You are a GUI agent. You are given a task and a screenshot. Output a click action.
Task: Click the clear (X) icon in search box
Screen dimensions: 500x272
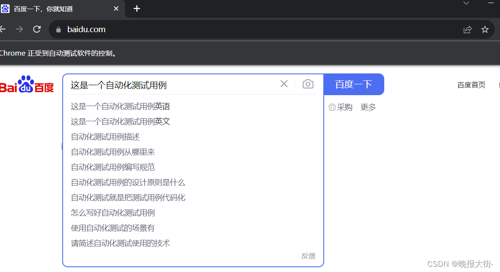point(284,84)
